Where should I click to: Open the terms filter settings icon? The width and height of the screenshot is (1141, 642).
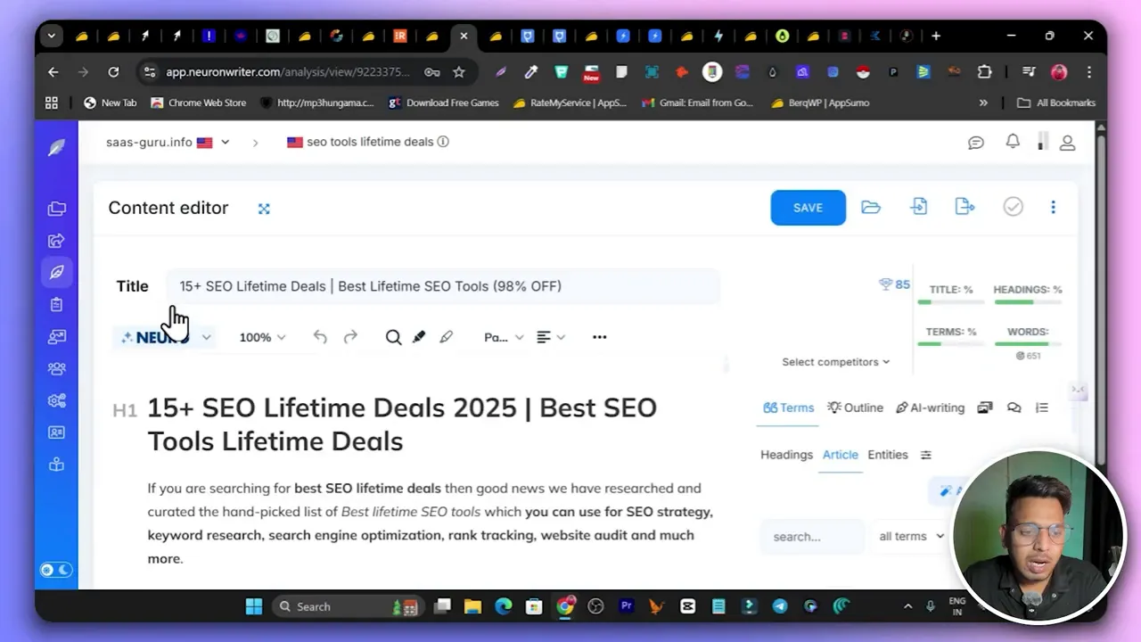pos(926,455)
